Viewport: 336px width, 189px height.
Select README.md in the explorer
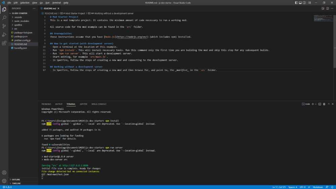24,44
